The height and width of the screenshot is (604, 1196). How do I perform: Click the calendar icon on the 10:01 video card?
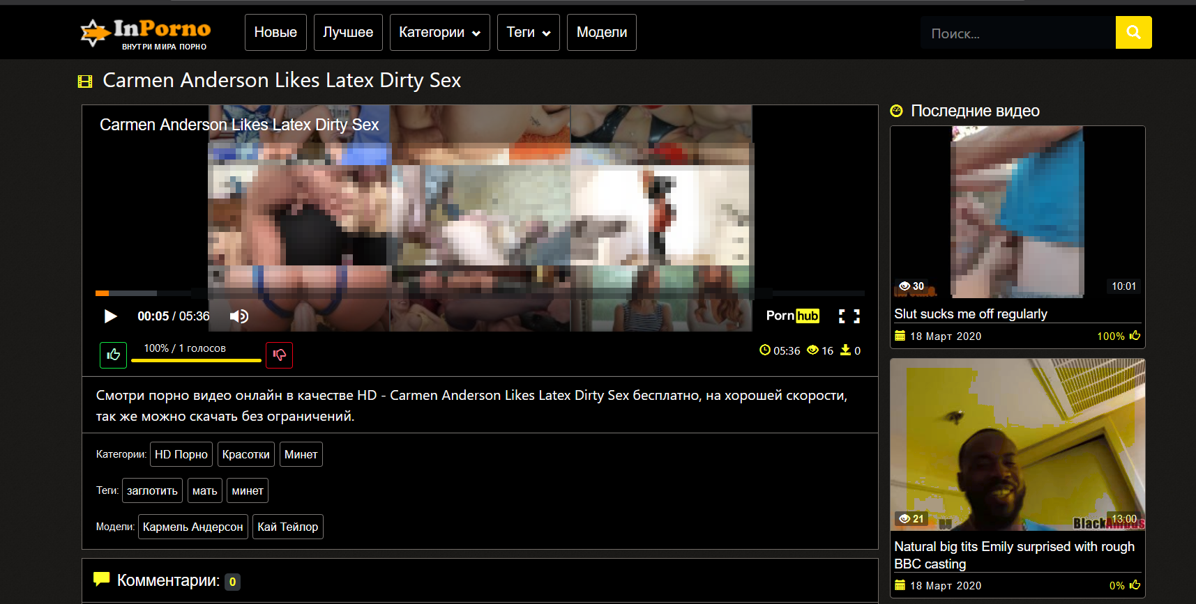point(900,336)
